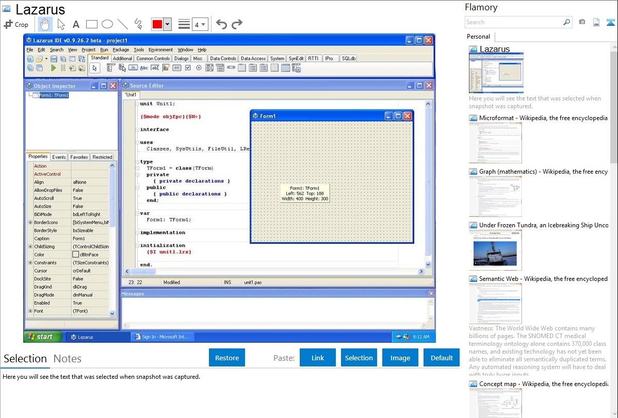Click the Link paste button
Image resolution: width=618 pixels, height=418 pixels.
pos(318,358)
